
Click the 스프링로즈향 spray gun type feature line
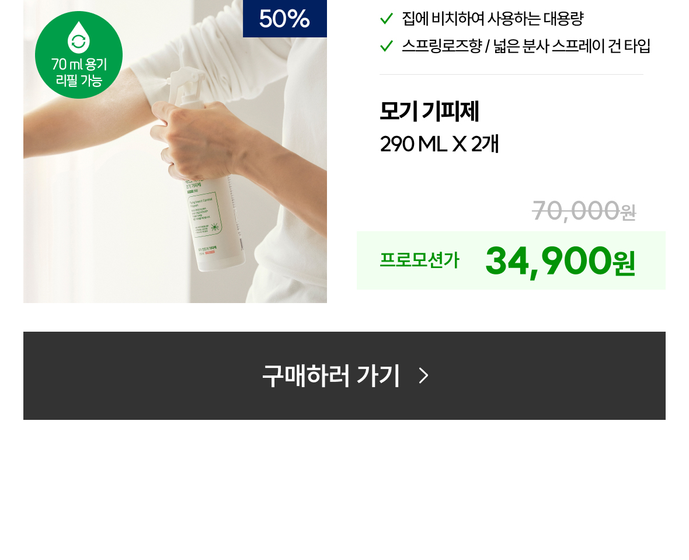coord(526,46)
